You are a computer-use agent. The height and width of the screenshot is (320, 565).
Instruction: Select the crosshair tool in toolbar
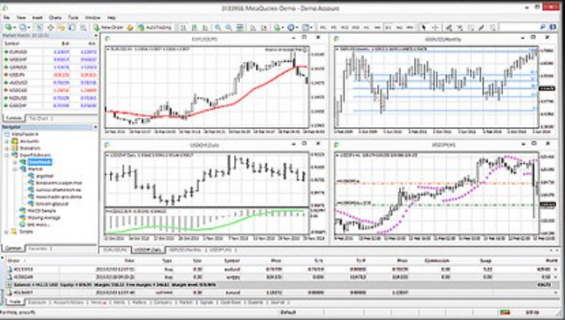click(x=435, y=27)
